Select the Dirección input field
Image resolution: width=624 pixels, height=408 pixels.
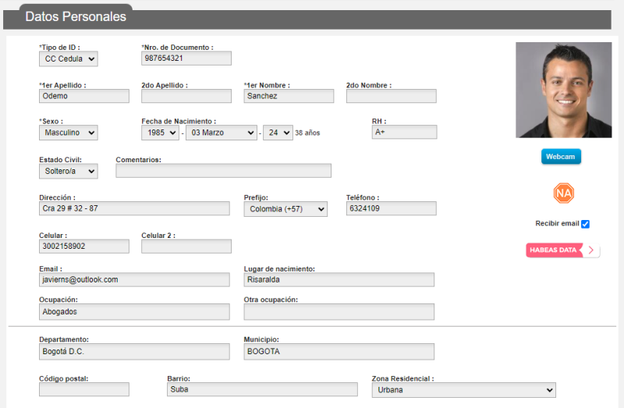point(134,209)
